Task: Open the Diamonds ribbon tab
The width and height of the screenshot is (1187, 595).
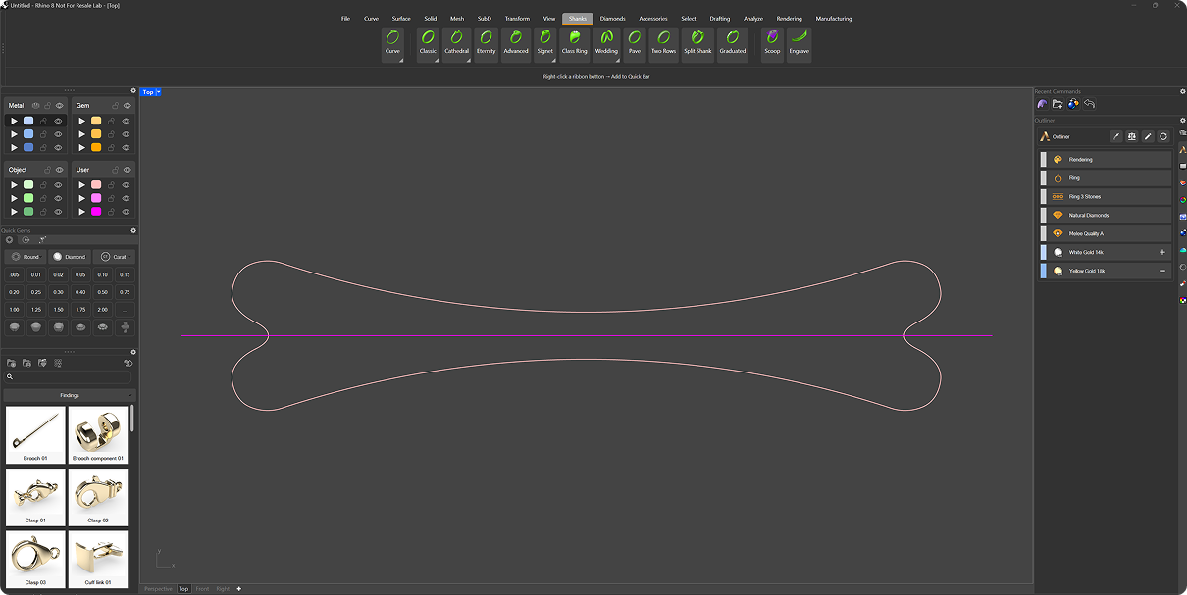Action: tap(612, 19)
